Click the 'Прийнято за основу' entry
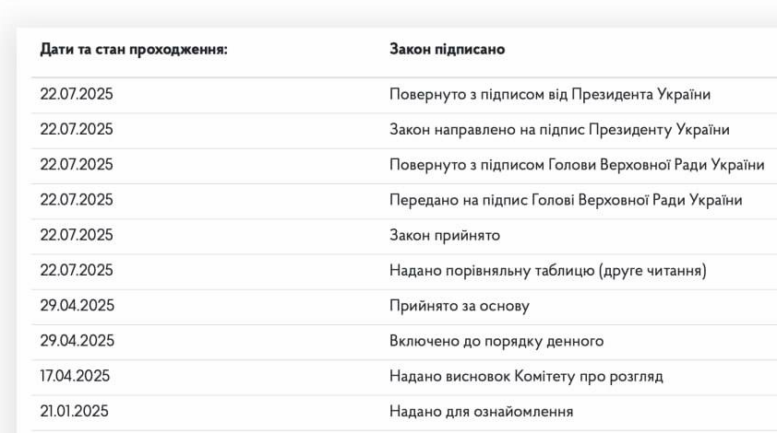 [x=460, y=306]
